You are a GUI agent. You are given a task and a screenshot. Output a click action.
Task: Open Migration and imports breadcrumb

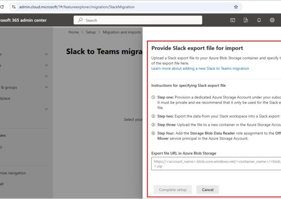coord(122,32)
